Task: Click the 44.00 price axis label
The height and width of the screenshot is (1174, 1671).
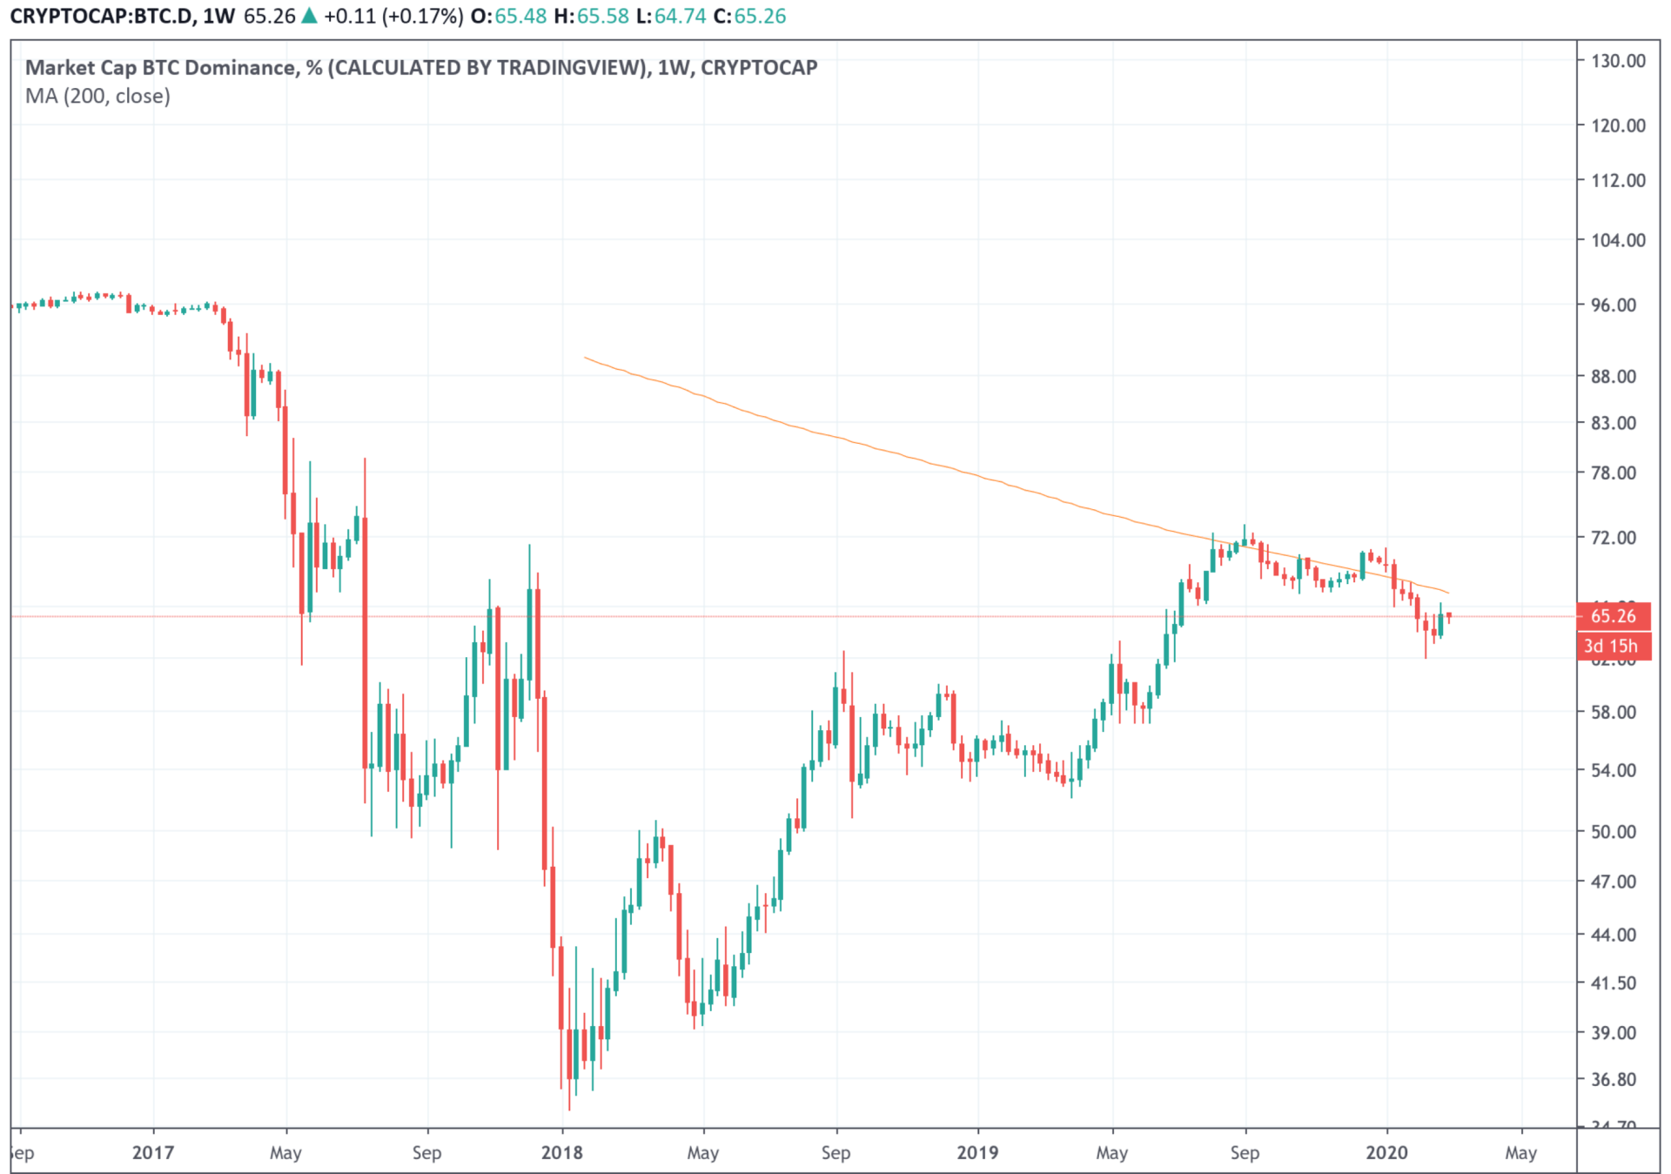Action: click(1613, 935)
